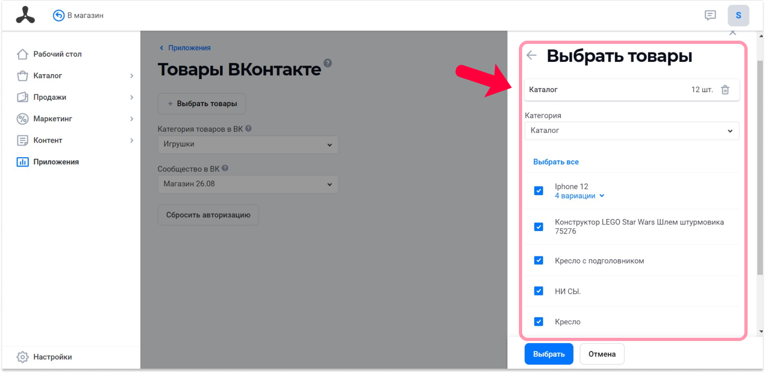Click the Выбрать все link
This screenshot has height=373, width=765.
(x=556, y=162)
